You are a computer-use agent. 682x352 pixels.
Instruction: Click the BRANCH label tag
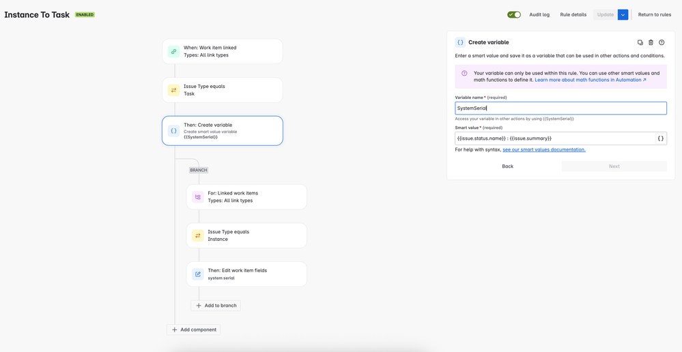coord(199,170)
